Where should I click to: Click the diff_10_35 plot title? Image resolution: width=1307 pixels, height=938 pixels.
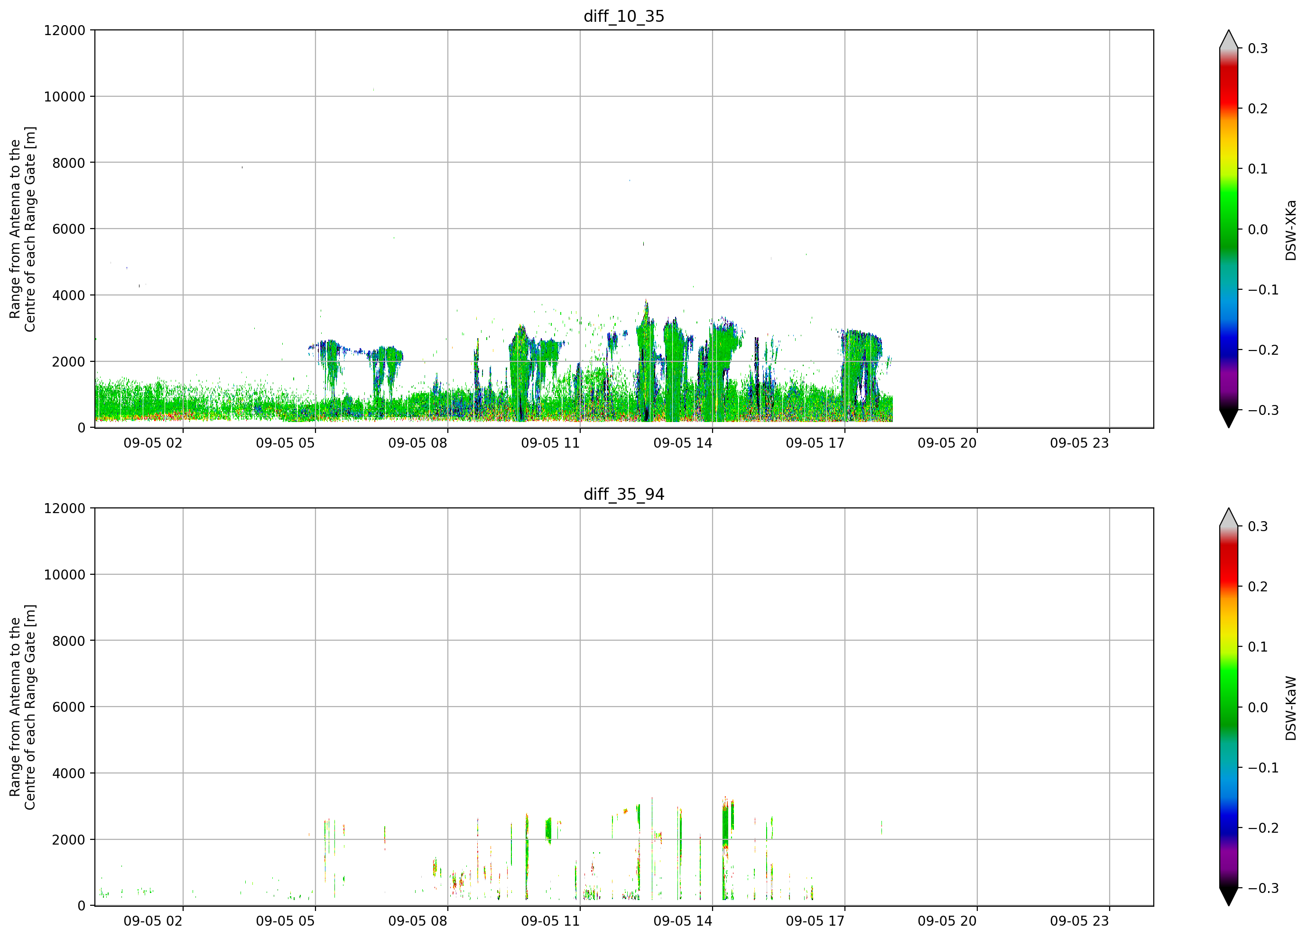[624, 16]
